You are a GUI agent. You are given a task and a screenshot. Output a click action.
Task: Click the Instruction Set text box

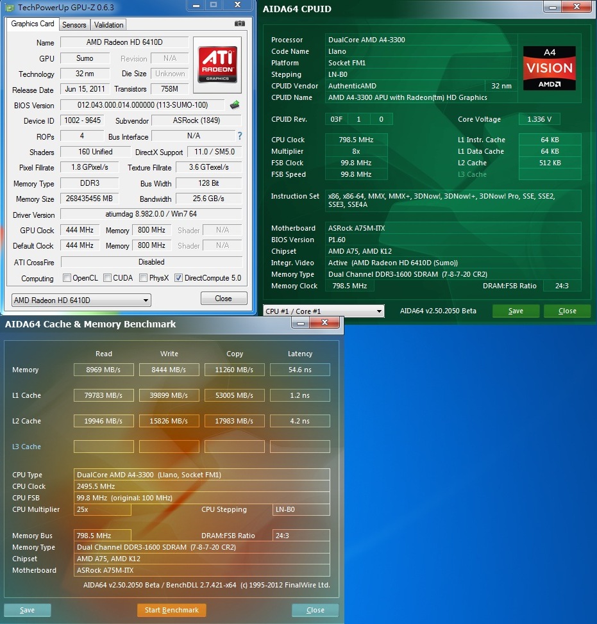pos(453,200)
